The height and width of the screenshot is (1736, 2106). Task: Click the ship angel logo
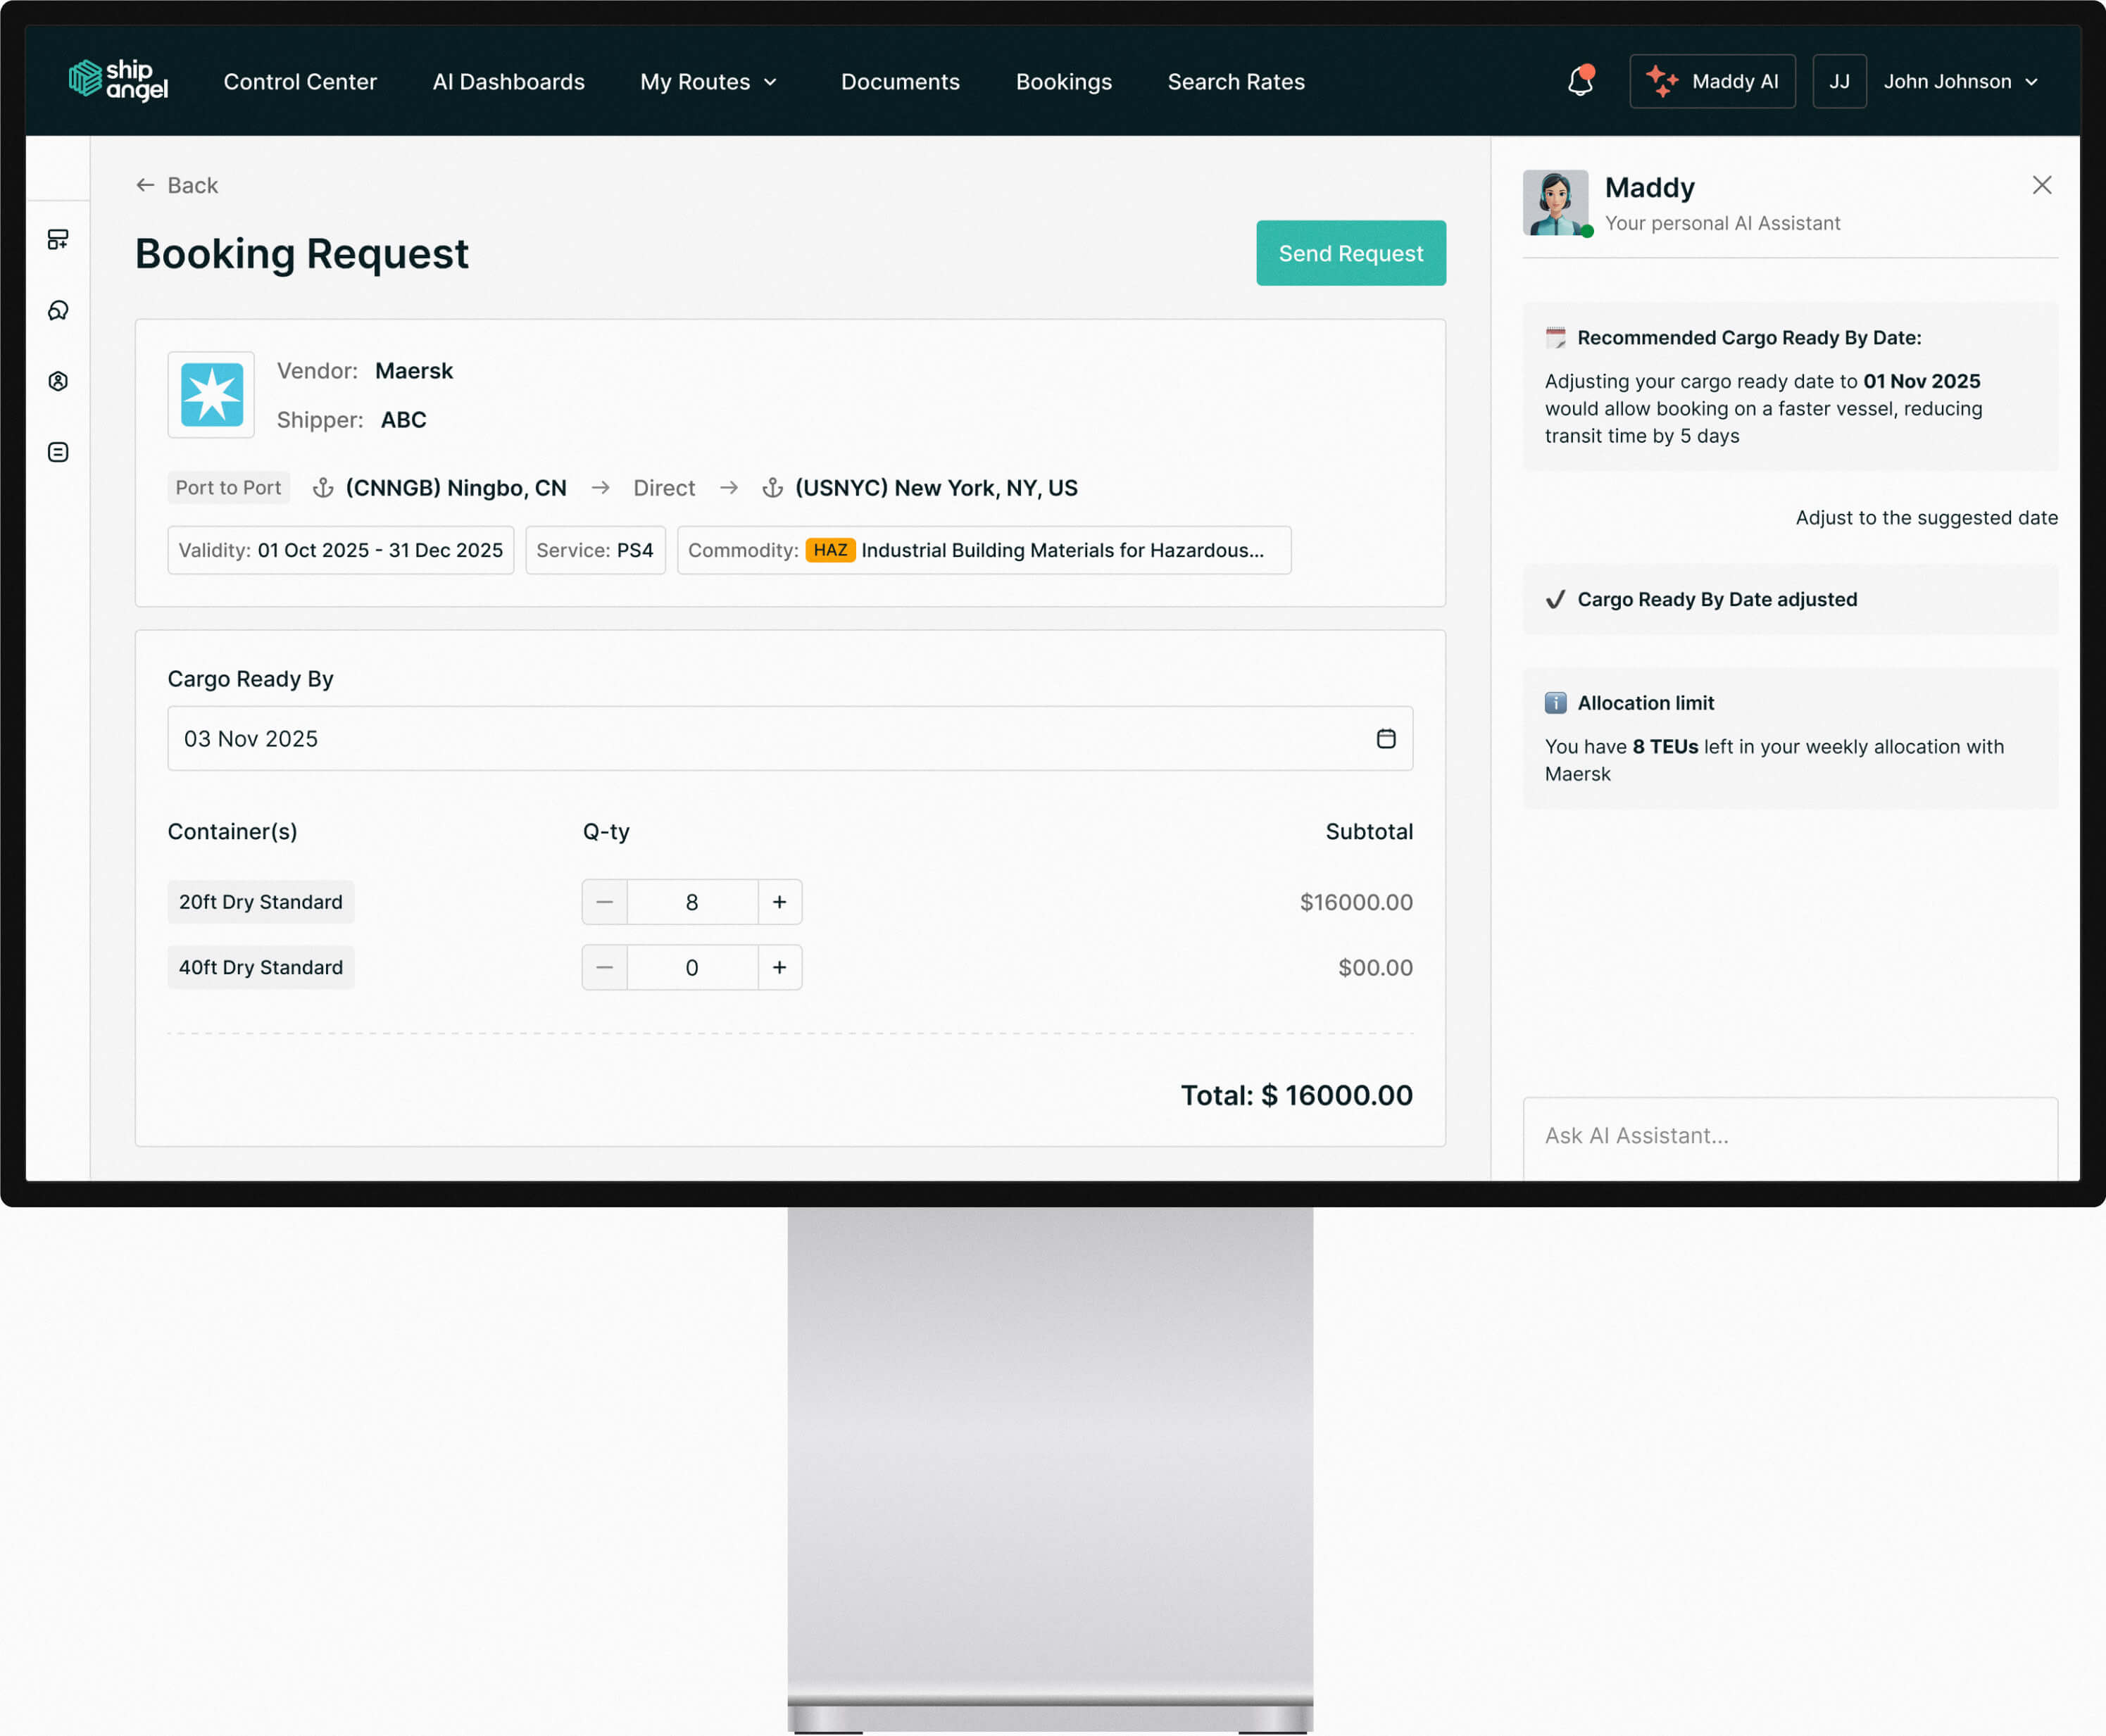coord(118,80)
